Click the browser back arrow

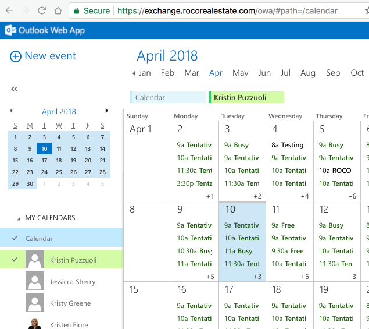tap(9, 10)
